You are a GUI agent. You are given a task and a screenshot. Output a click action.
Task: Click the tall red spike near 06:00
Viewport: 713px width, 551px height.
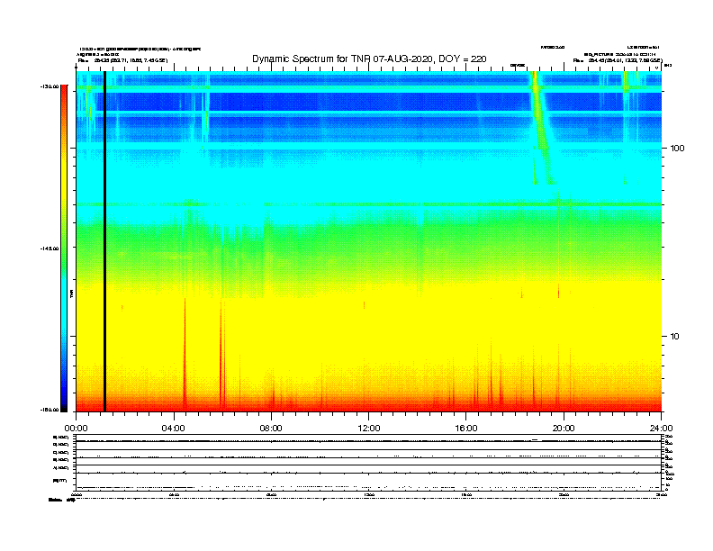point(221,355)
